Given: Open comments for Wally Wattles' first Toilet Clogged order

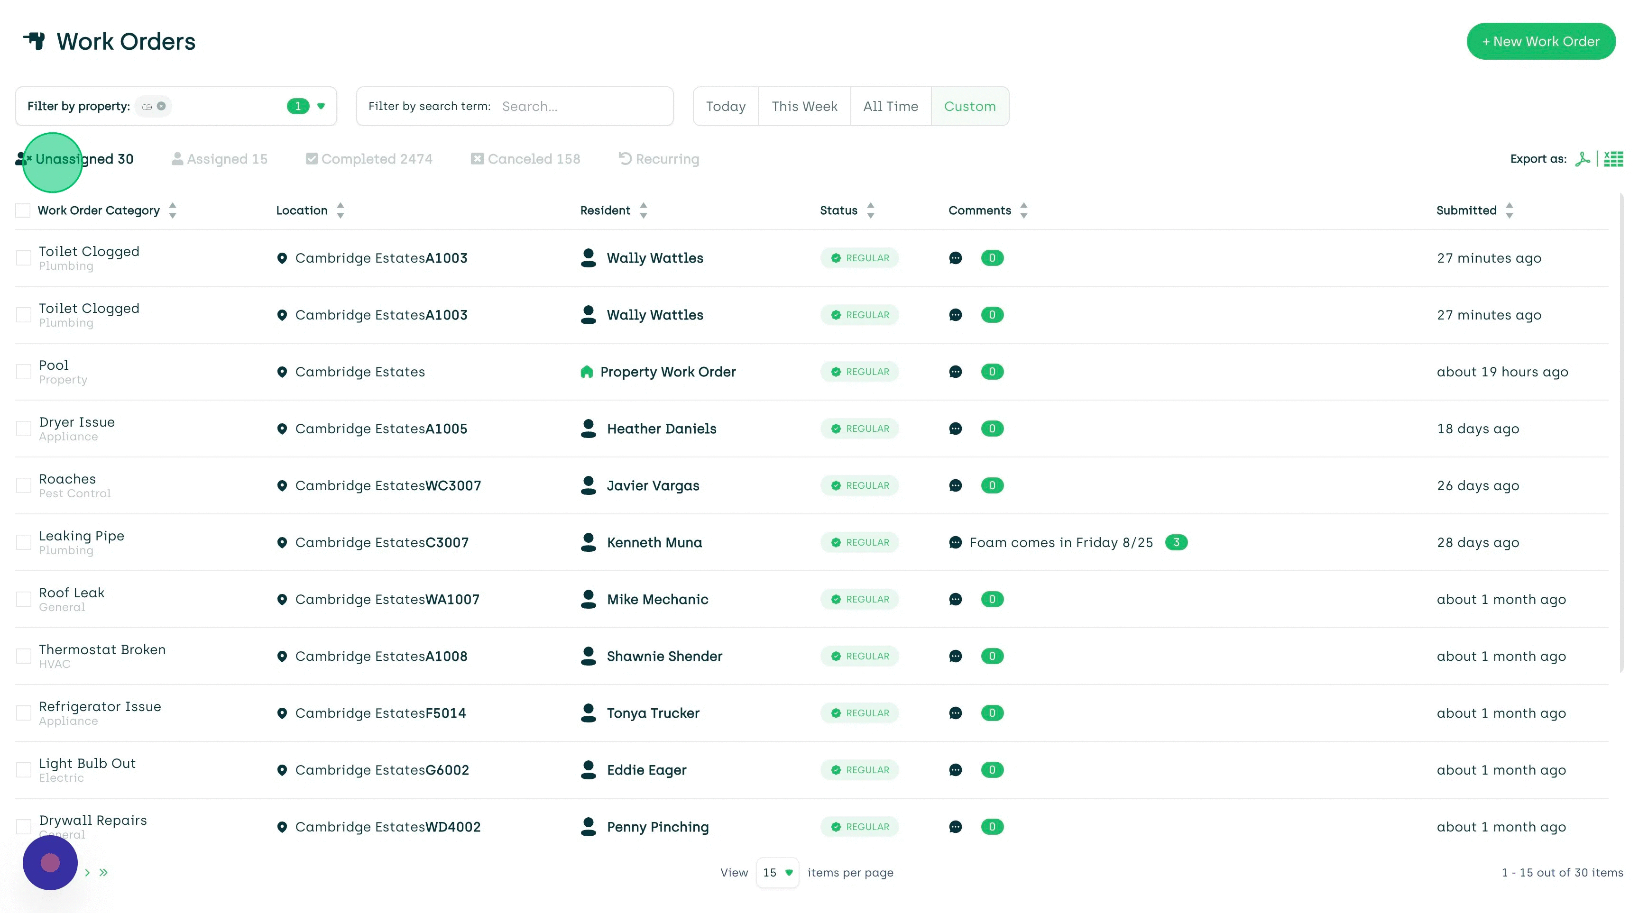Looking at the screenshot, I should click(x=955, y=258).
